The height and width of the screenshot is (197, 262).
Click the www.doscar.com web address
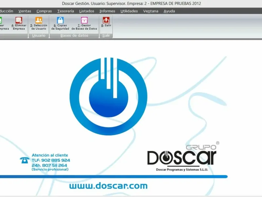coord(108,186)
